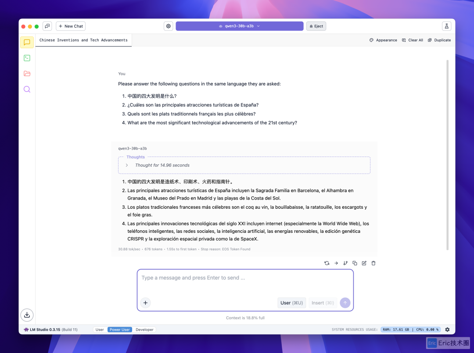The height and width of the screenshot is (353, 474).
Task: Click 'Context is 18.8% full' text
Action: coord(245,318)
